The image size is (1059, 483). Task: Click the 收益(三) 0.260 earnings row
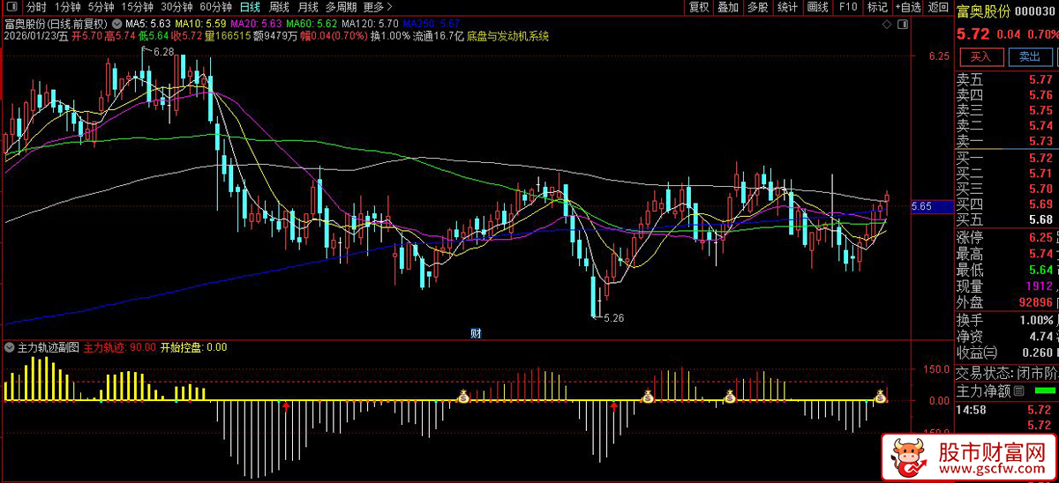point(1006,353)
